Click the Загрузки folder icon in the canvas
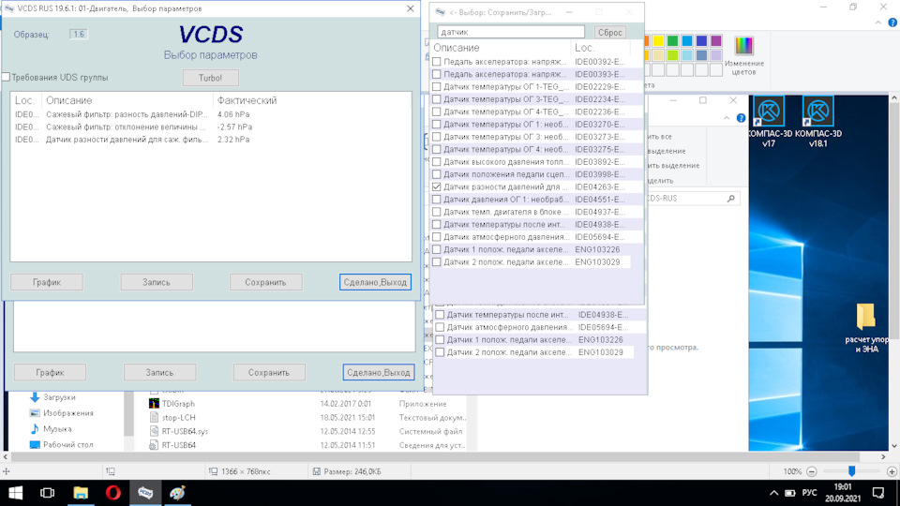The width and height of the screenshot is (900, 506). point(35,397)
